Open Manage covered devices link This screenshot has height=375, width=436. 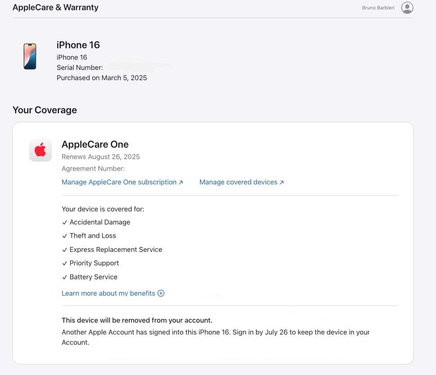[241, 182]
